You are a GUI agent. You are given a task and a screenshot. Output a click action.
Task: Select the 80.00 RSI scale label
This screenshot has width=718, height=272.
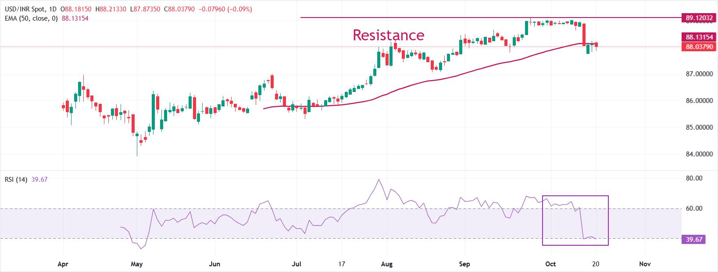click(x=695, y=178)
